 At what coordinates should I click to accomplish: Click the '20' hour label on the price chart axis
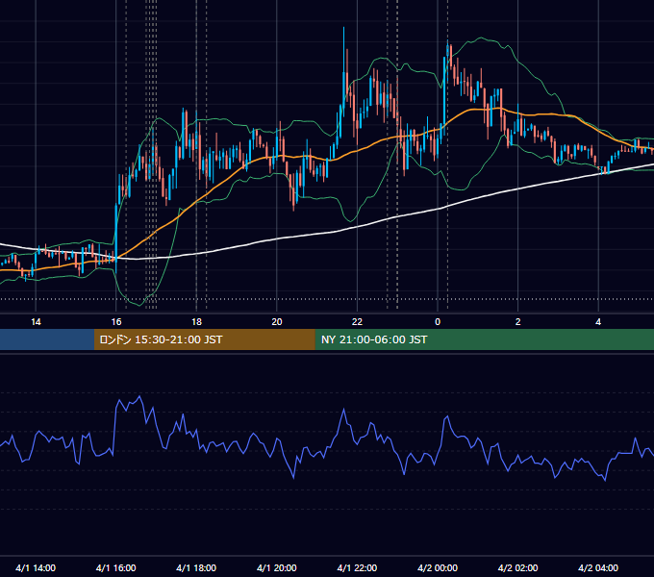pyautogui.click(x=277, y=322)
